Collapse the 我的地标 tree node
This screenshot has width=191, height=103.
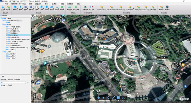pos(3,21)
